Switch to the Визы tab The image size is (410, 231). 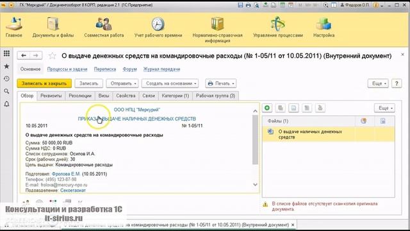pos(104,96)
